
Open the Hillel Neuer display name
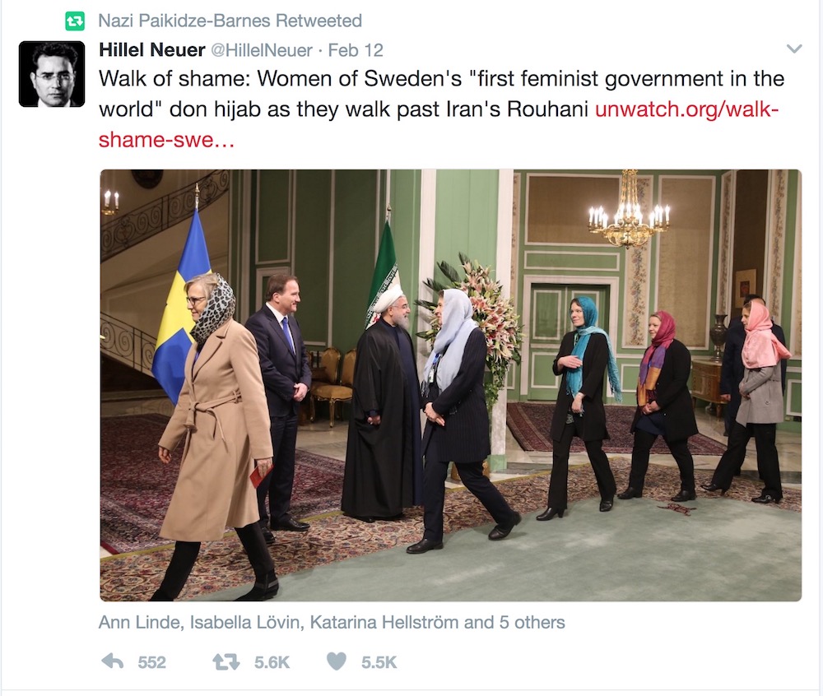tap(151, 50)
